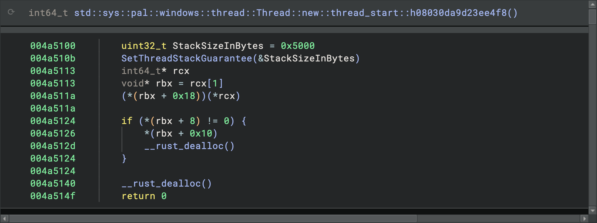Image resolution: width=597 pixels, height=223 pixels.
Task: Select address 004a514f in the gutter
Action: click(x=53, y=196)
